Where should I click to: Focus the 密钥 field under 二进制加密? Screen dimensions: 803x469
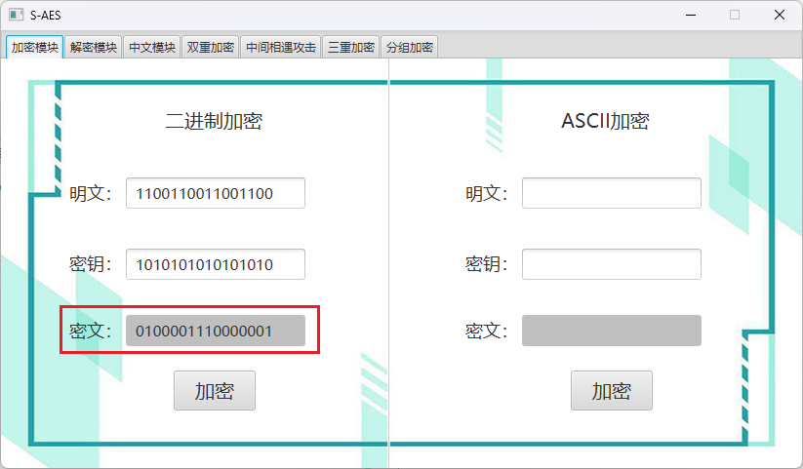[215, 264]
